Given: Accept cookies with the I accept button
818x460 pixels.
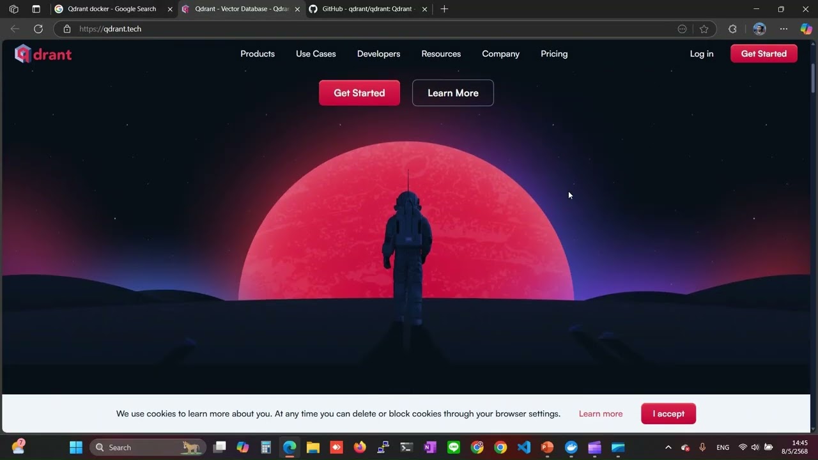Looking at the screenshot, I should (668, 413).
